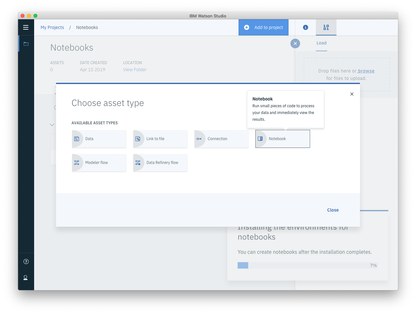Image resolution: width=416 pixels, height=314 pixels.
Task: Expand the collapsed section with the chevron
Action: point(52,124)
